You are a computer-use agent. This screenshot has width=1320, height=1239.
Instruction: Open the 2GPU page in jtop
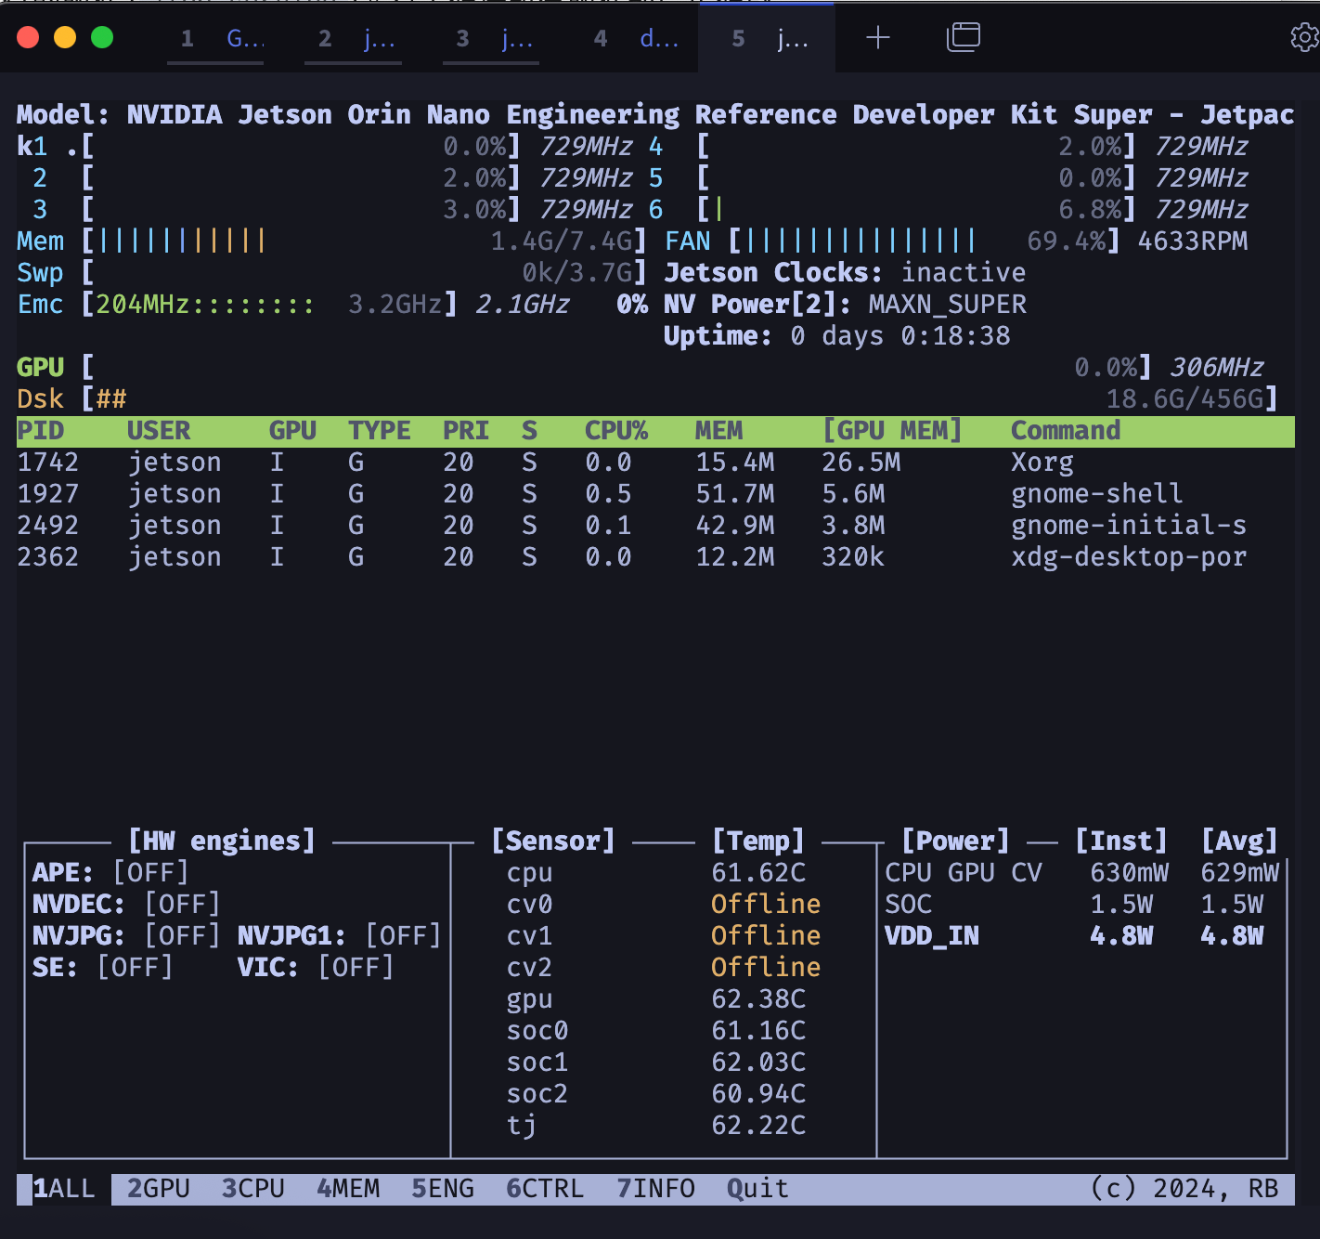coord(159,1189)
